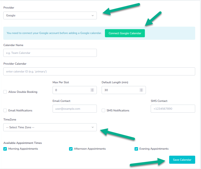Click inside the Default Length minutes field
The width and height of the screenshot is (201, 169).
(x=120, y=90)
